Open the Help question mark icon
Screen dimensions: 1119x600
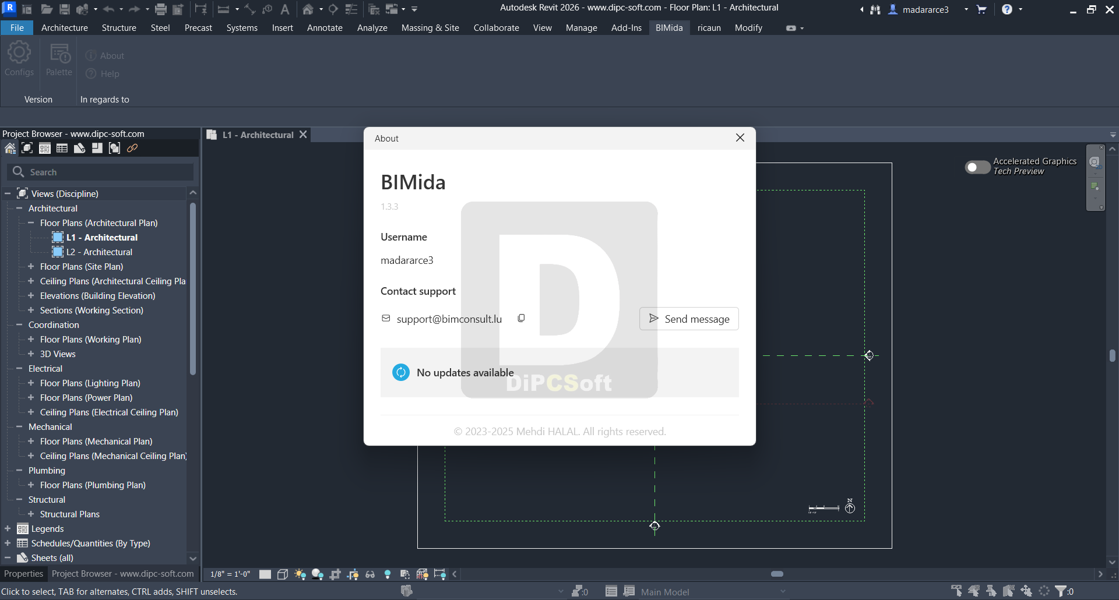(x=1007, y=9)
